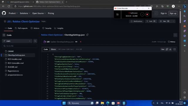188x106 pixels.
Task: Open the browser profile avatar
Action: point(173,6)
